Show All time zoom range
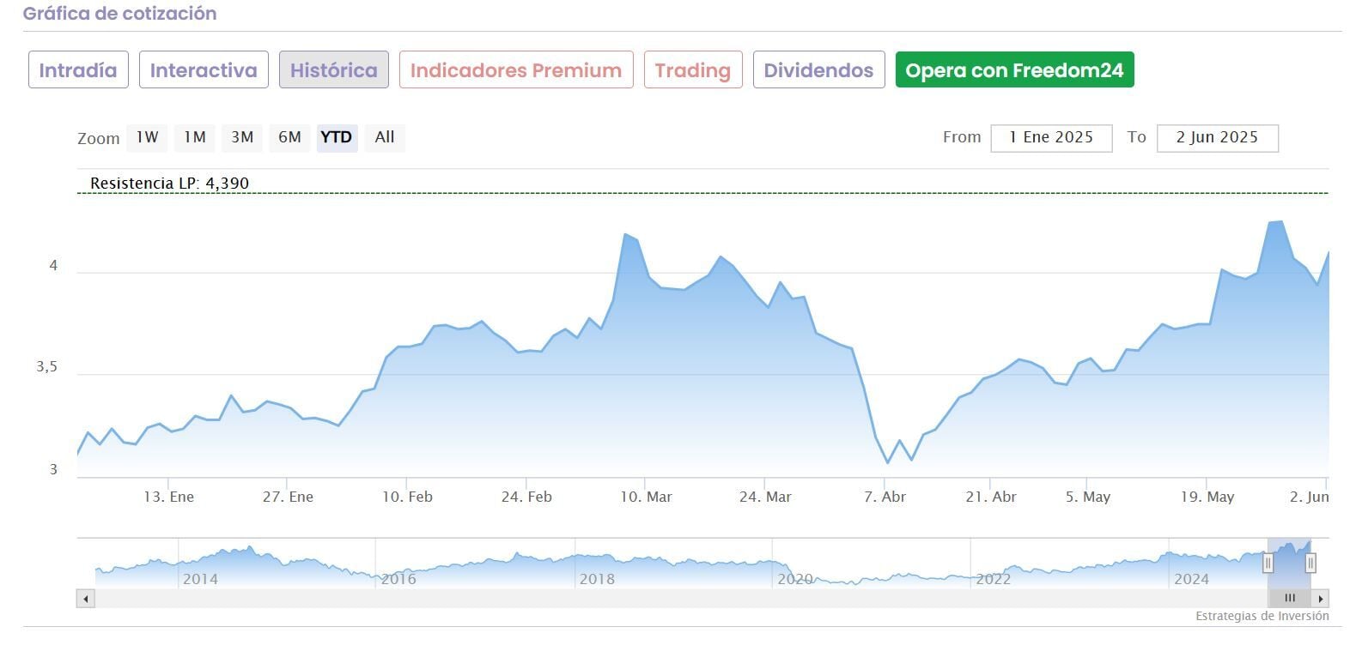The image size is (1362, 645). [x=385, y=137]
